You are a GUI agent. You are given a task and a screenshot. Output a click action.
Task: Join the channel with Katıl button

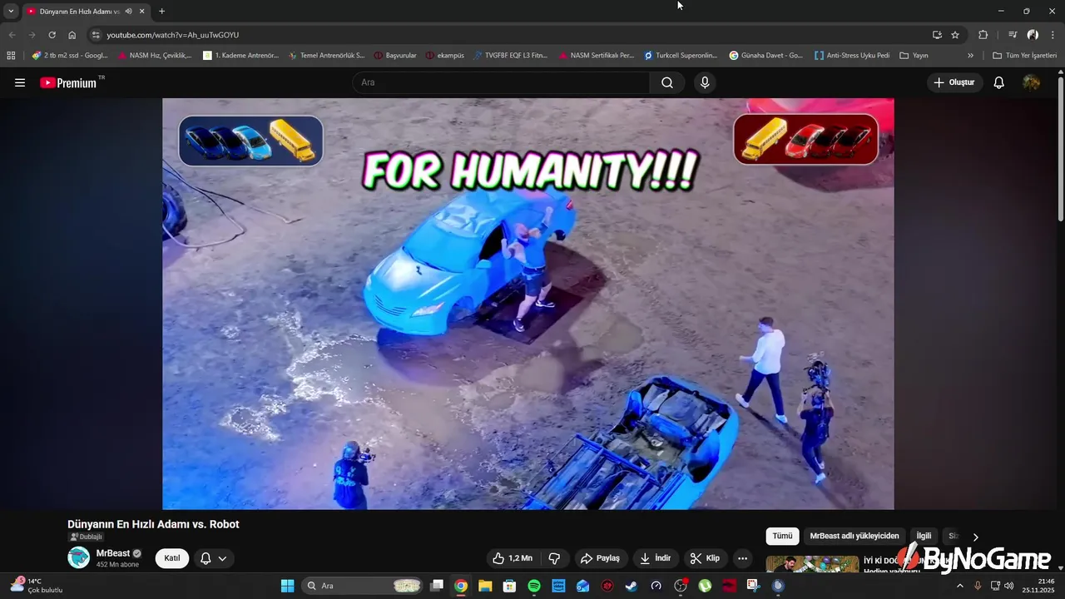[x=172, y=558]
